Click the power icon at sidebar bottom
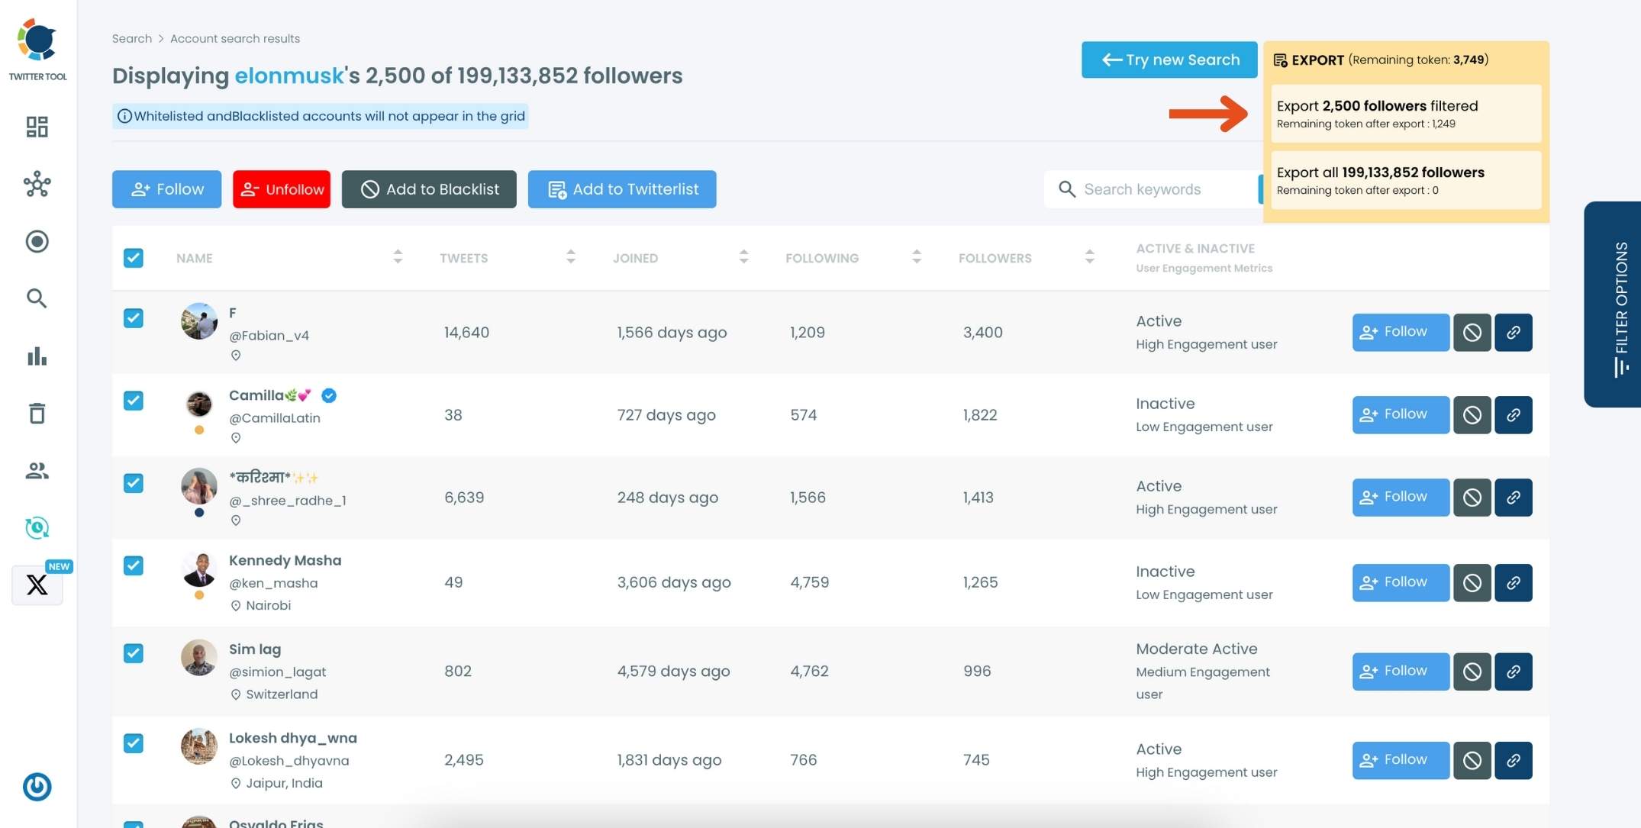 (x=36, y=787)
